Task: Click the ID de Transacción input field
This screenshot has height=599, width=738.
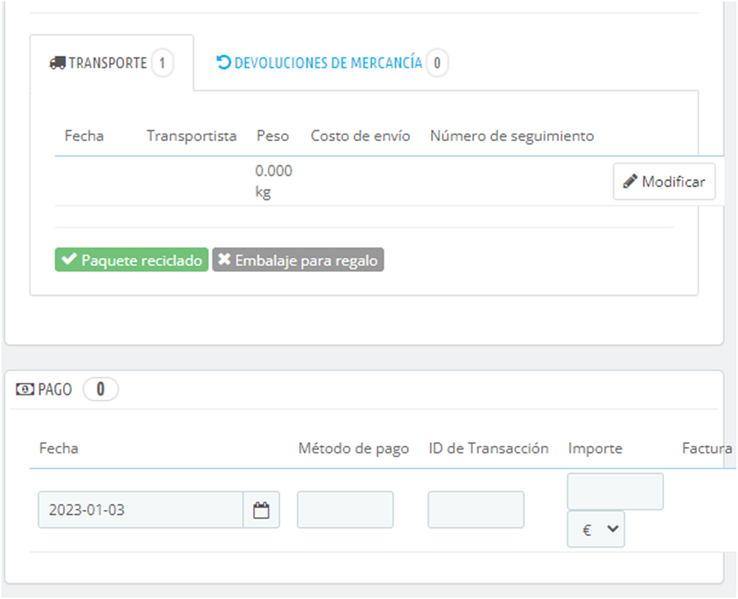Action: (x=476, y=510)
